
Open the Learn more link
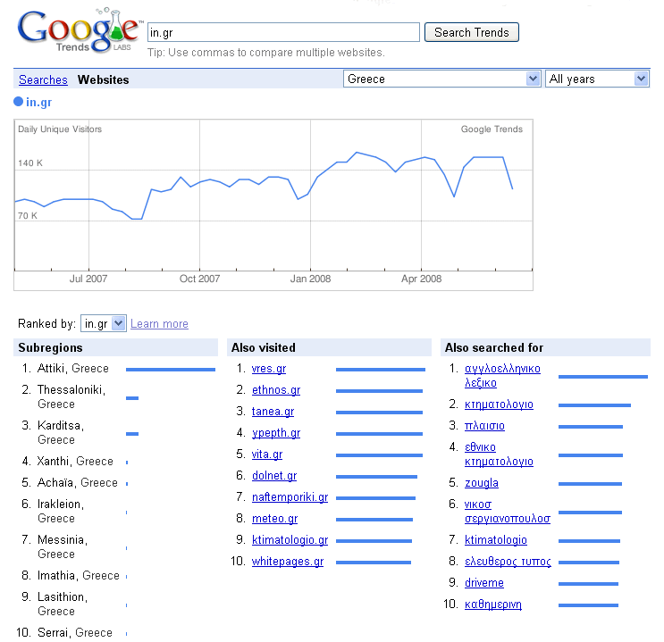click(159, 324)
